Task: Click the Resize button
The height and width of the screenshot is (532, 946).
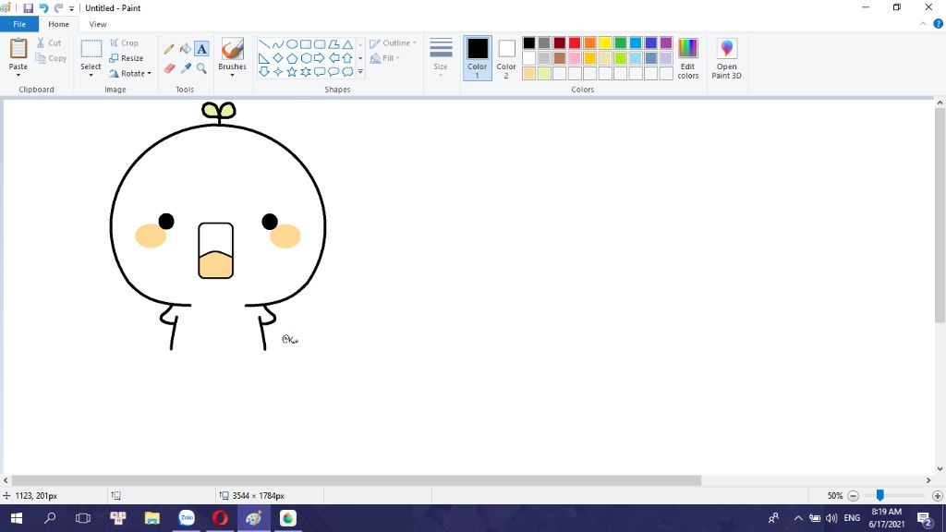Action: (x=126, y=58)
